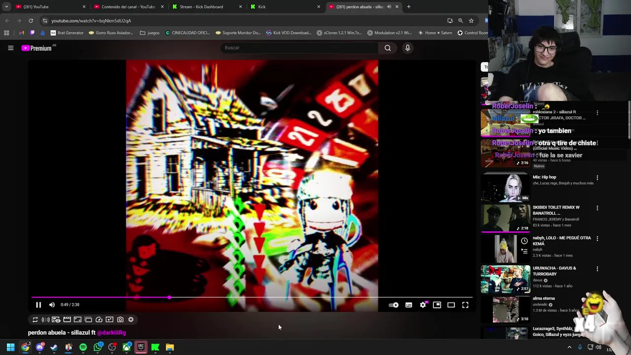Seek on the video progress bar
The height and width of the screenshot is (355, 631).
[x=252, y=297]
